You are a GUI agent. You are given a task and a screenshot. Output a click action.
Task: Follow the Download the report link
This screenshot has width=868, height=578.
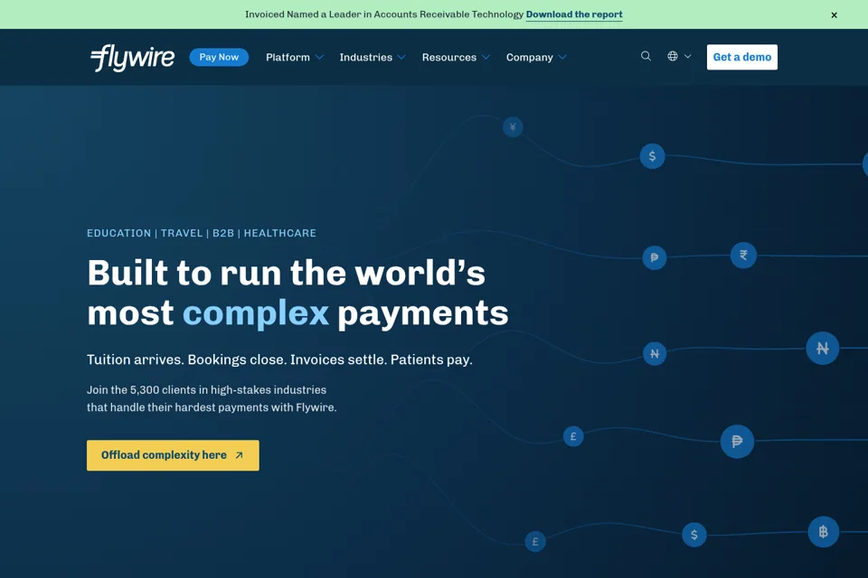pos(574,14)
